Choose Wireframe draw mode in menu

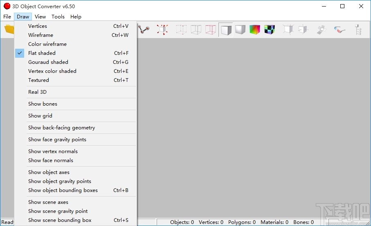point(76,35)
